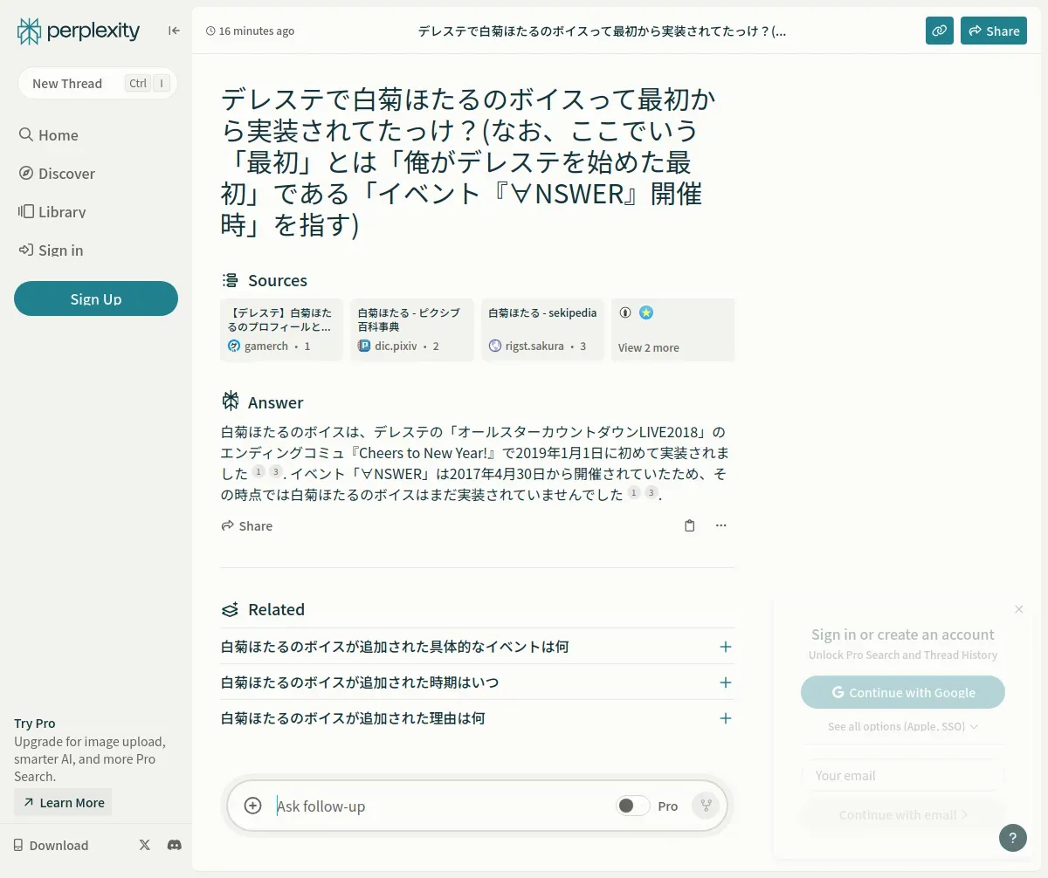Click Continue with email
The width and height of the screenshot is (1048, 878).
[x=903, y=814]
